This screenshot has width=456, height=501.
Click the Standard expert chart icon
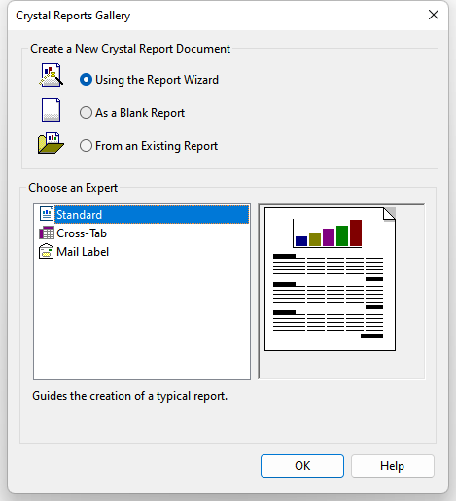click(47, 214)
